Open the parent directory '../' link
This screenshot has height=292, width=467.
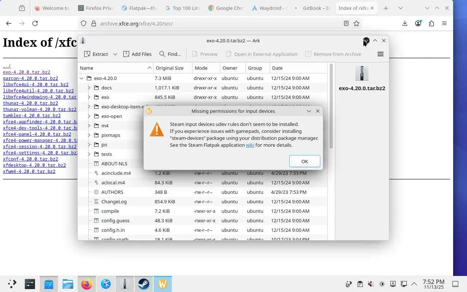point(7,66)
